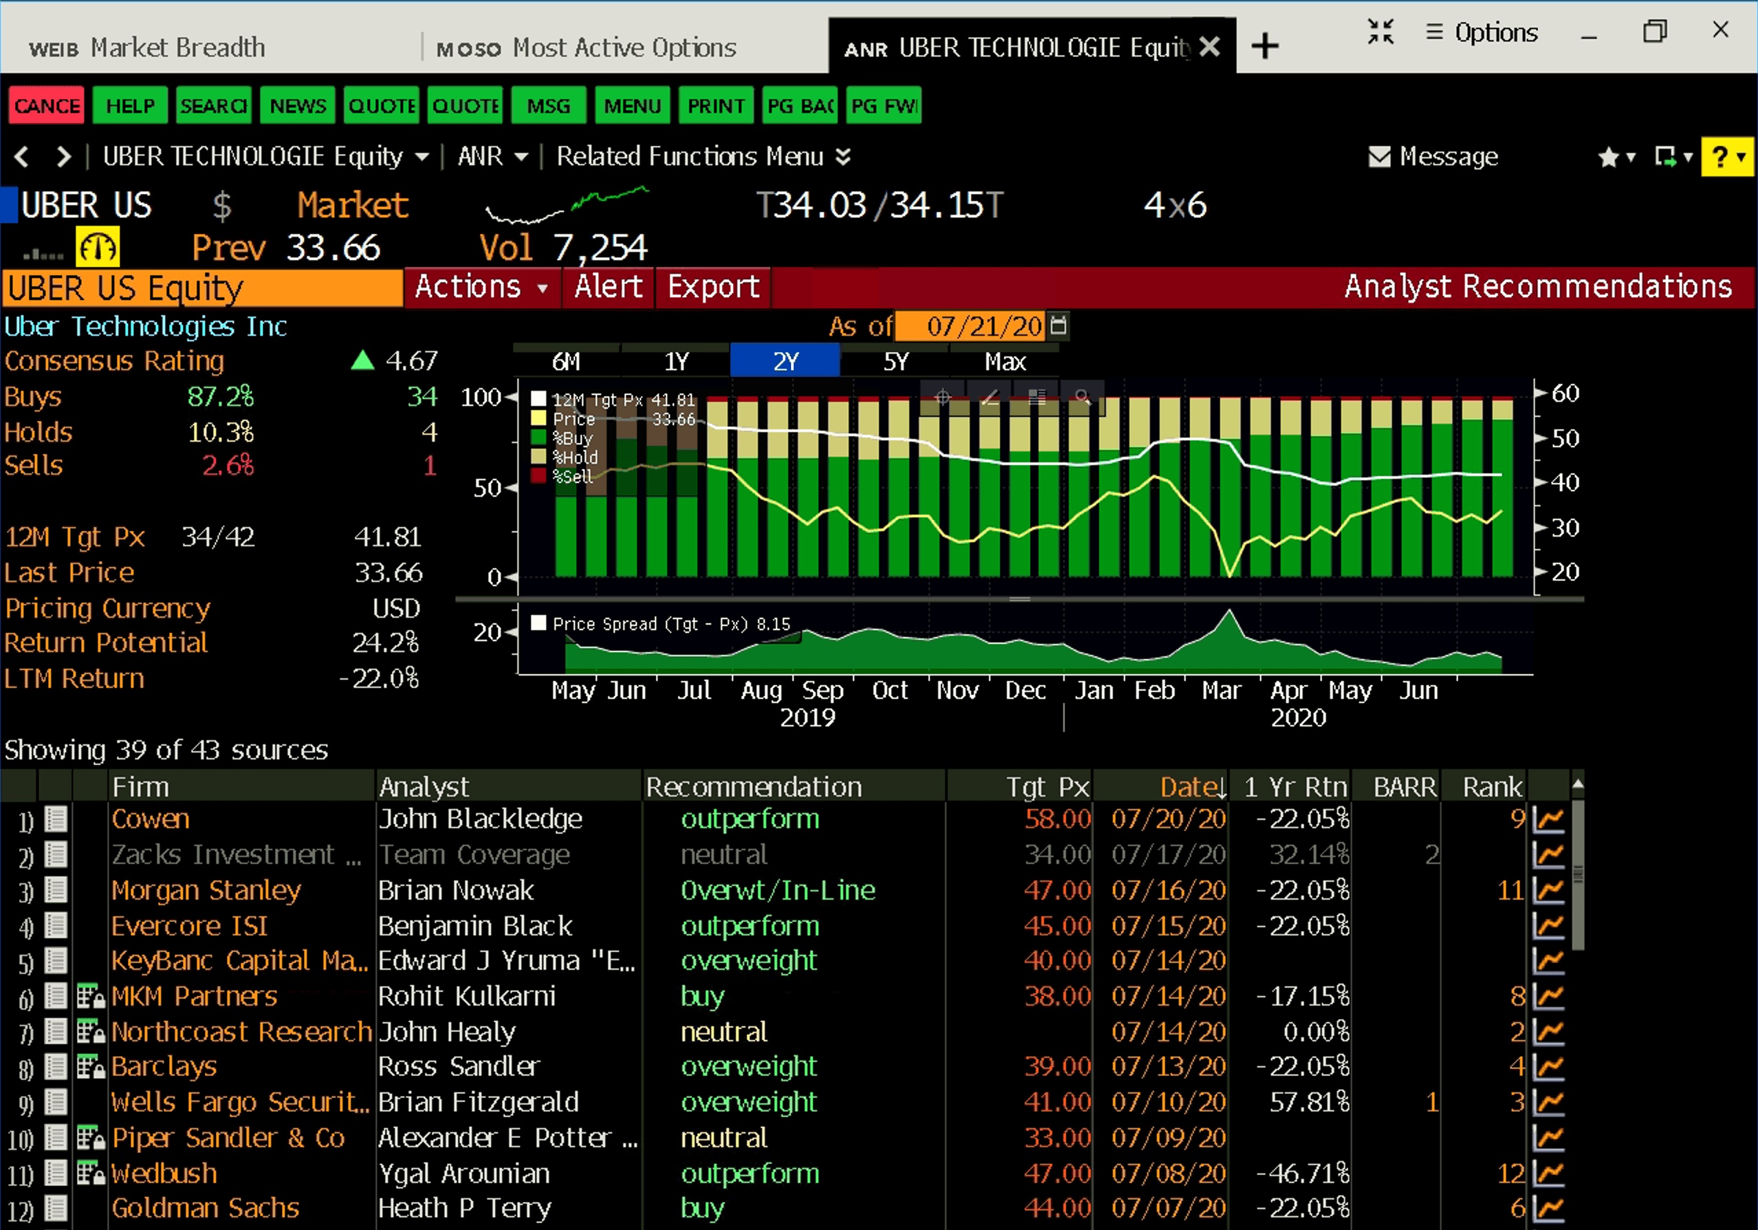Open the ANR function dropdown

tap(492, 157)
